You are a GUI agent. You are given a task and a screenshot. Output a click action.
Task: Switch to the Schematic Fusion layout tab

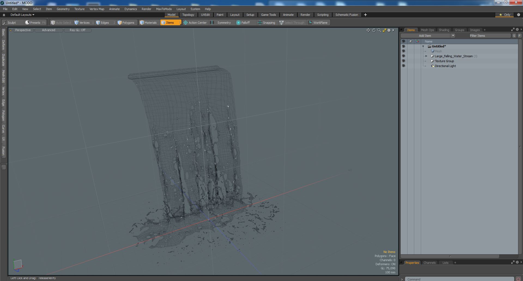(346, 15)
